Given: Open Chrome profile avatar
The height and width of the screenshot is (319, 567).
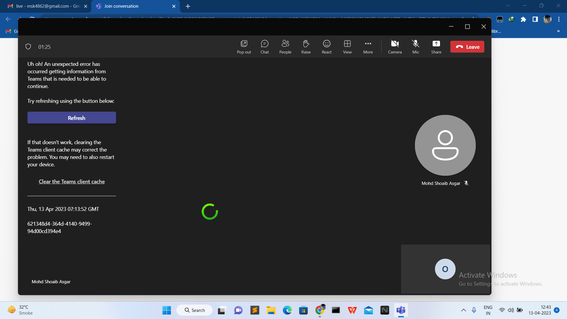Looking at the screenshot, I should point(547,19).
